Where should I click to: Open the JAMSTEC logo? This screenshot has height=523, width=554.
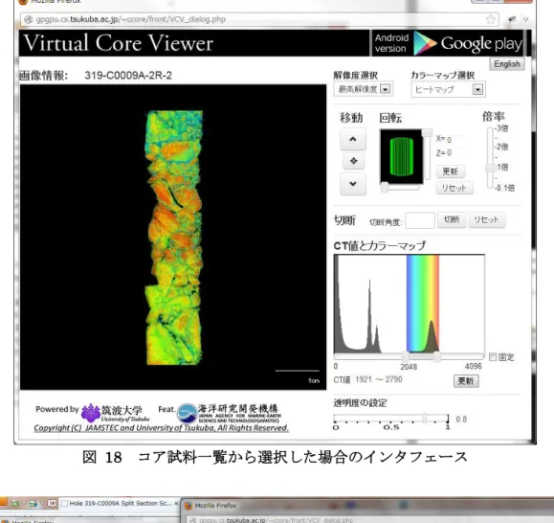pos(229,414)
